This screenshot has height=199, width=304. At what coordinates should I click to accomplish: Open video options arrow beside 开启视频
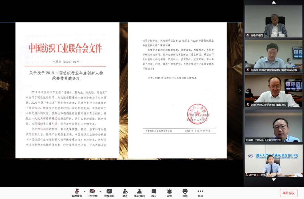click(100, 191)
